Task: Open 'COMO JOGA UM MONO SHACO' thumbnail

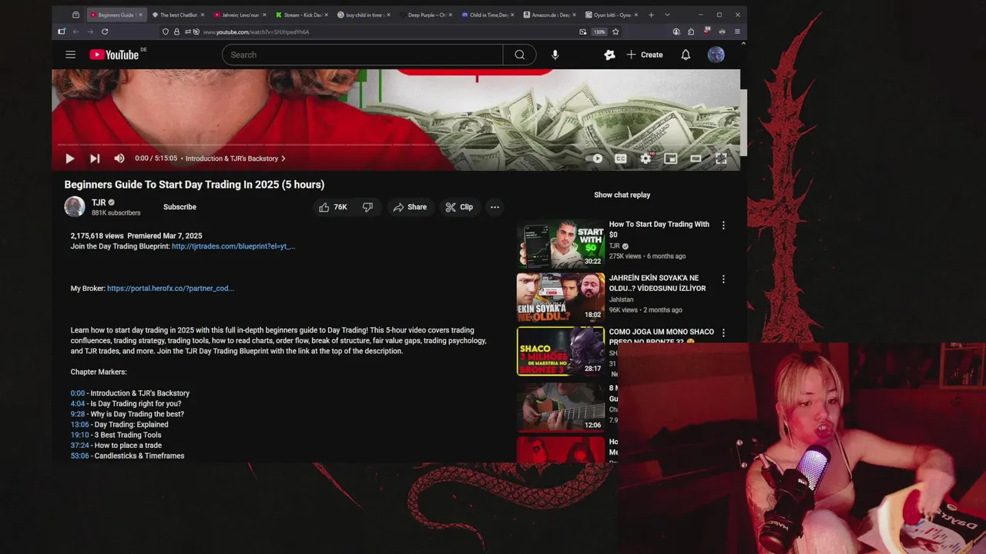Action: point(561,352)
